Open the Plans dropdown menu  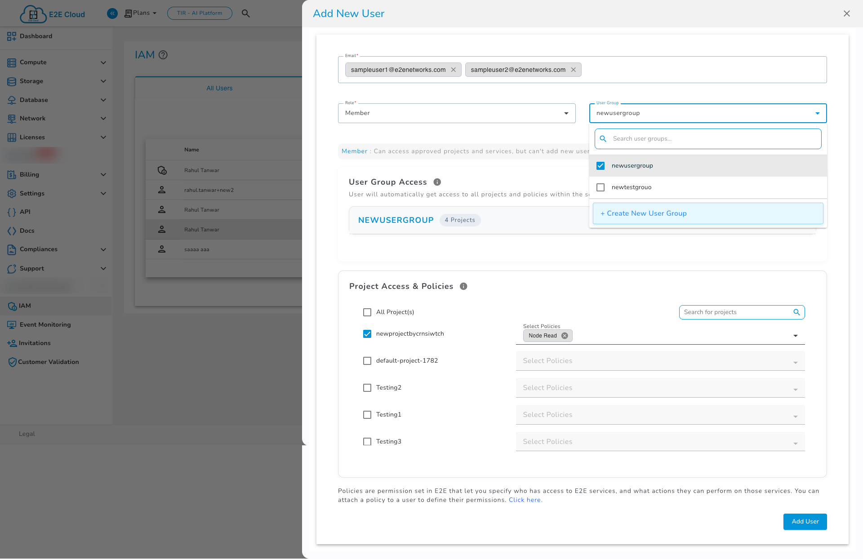[141, 13]
